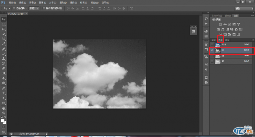Click the RGB channel thumbnail

218,45
